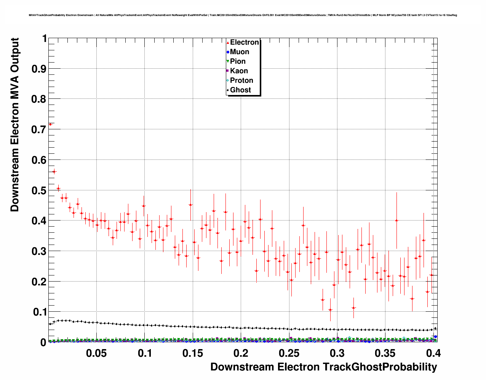The height and width of the screenshot is (380, 486).
Task: Click the x-axis label 0.35
Action: 385,353
